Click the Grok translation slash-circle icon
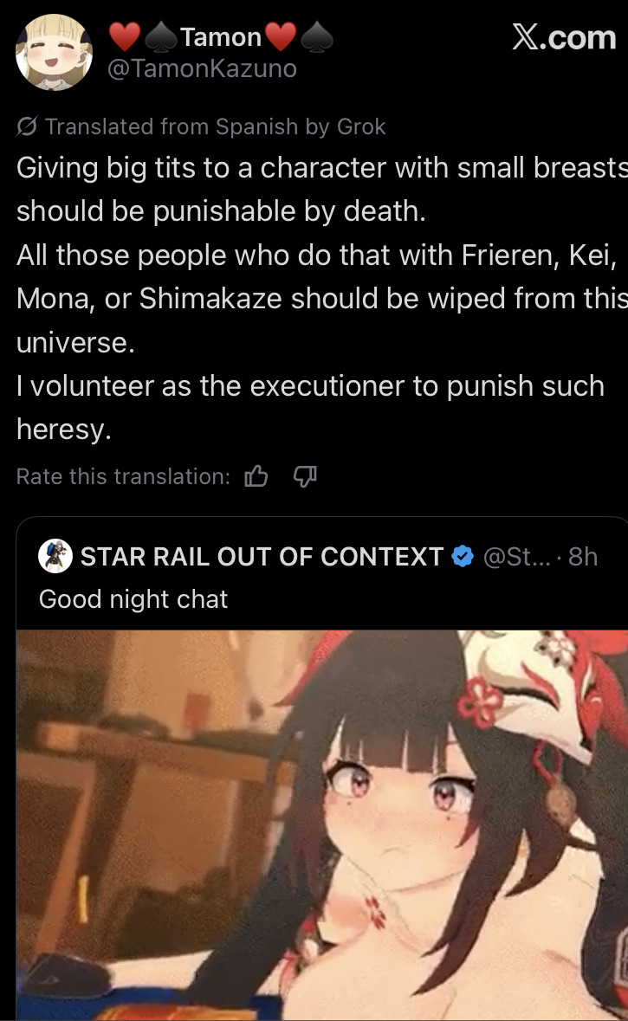The height and width of the screenshot is (1021, 628). (27, 126)
